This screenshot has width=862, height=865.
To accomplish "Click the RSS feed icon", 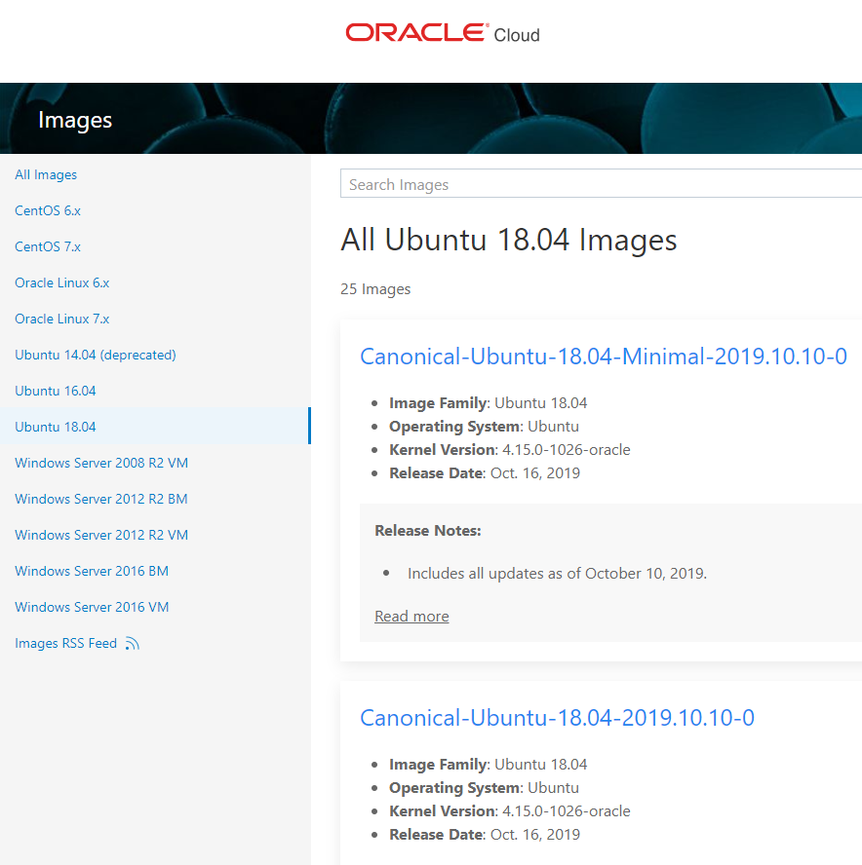I will tap(132, 643).
